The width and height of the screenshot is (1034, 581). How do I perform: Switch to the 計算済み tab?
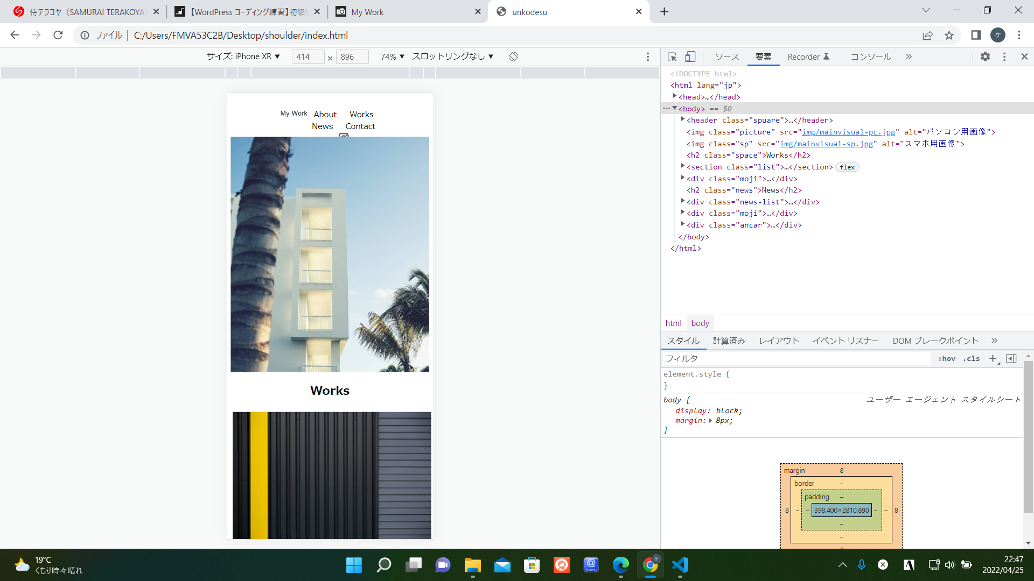(x=729, y=341)
